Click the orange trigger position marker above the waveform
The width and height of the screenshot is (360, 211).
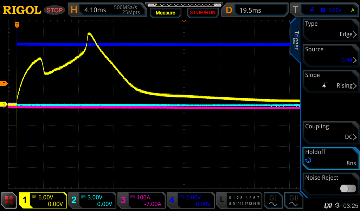point(17,25)
